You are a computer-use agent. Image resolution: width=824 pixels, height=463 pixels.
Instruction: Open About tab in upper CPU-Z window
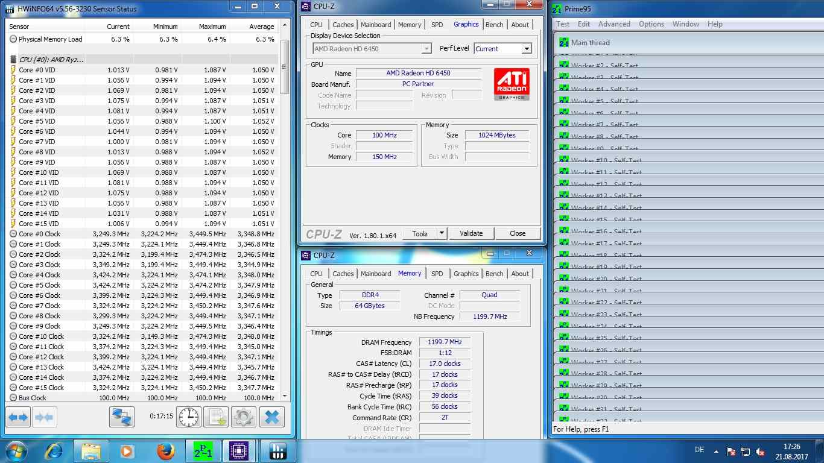[520, 25]
